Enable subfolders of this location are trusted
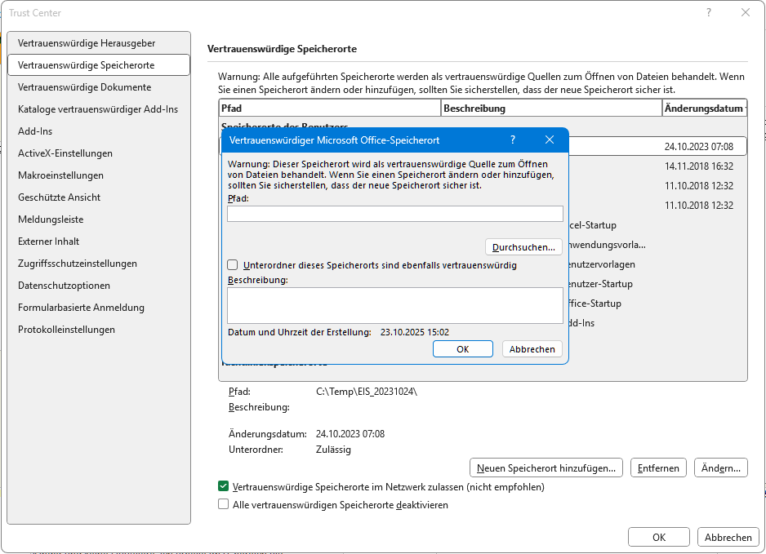Screen dimensions: 766x554 (233, 265)
